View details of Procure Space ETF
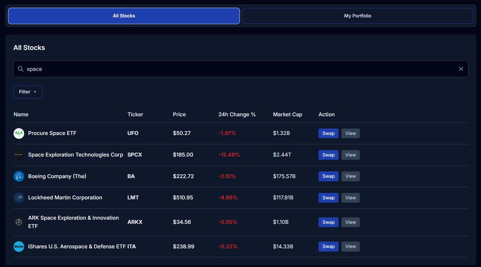 [x=350, y=133]
